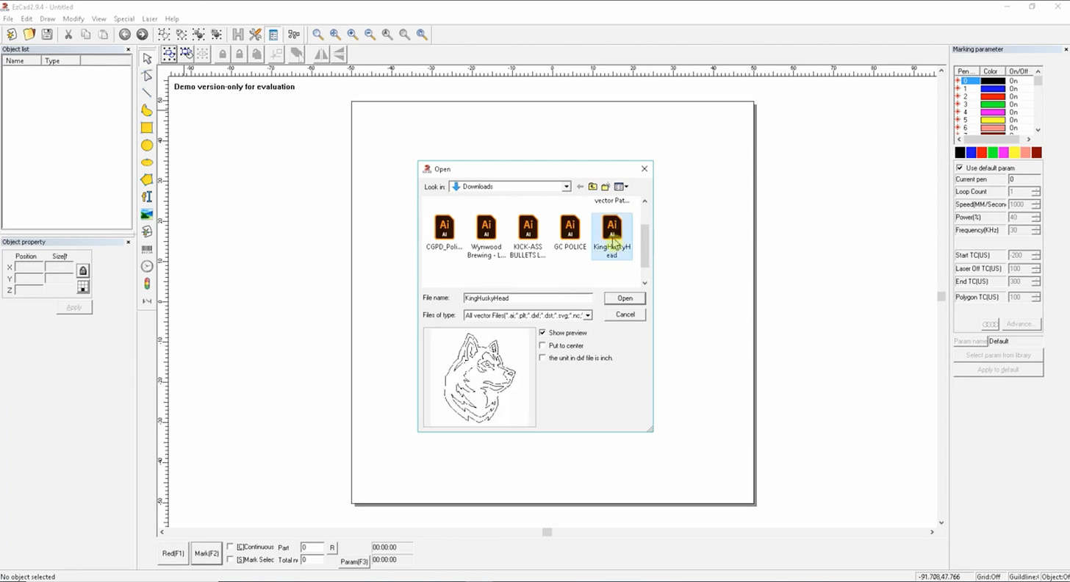Viewport: 1070px width, 582px height.
Task: Click the Open button to load KingHuskyHead
Action: 624,298
